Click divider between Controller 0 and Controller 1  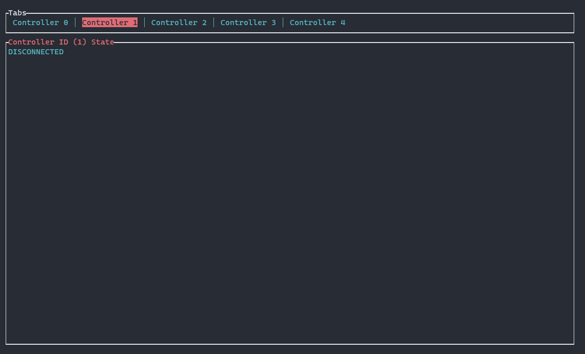[75, 23]
